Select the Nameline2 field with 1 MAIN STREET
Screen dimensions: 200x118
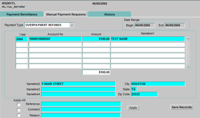[78, 84]
